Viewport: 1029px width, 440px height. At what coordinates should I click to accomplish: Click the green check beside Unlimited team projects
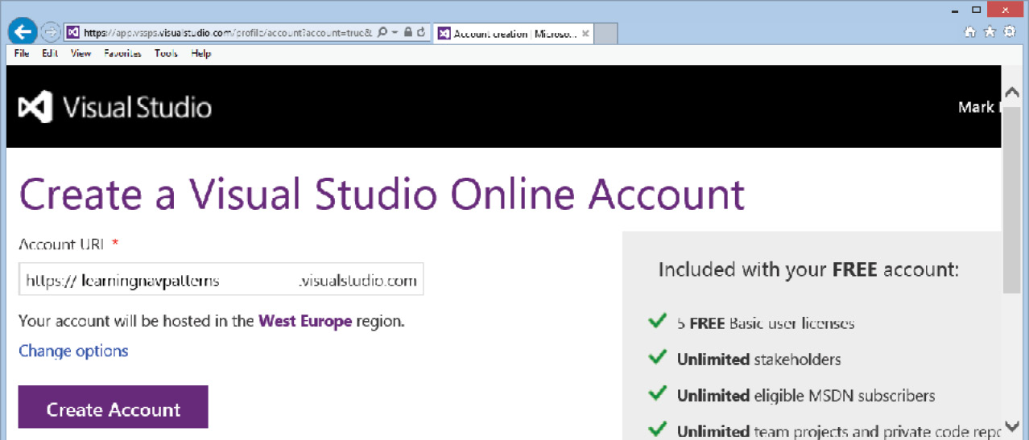tap(657, 430)
